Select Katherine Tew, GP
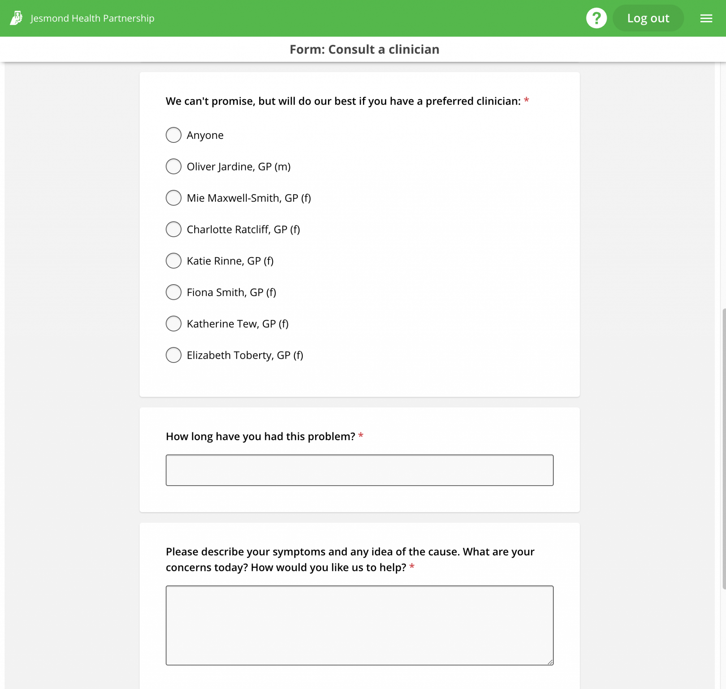This screenshot has height=689, width=726. pos(173,324)
